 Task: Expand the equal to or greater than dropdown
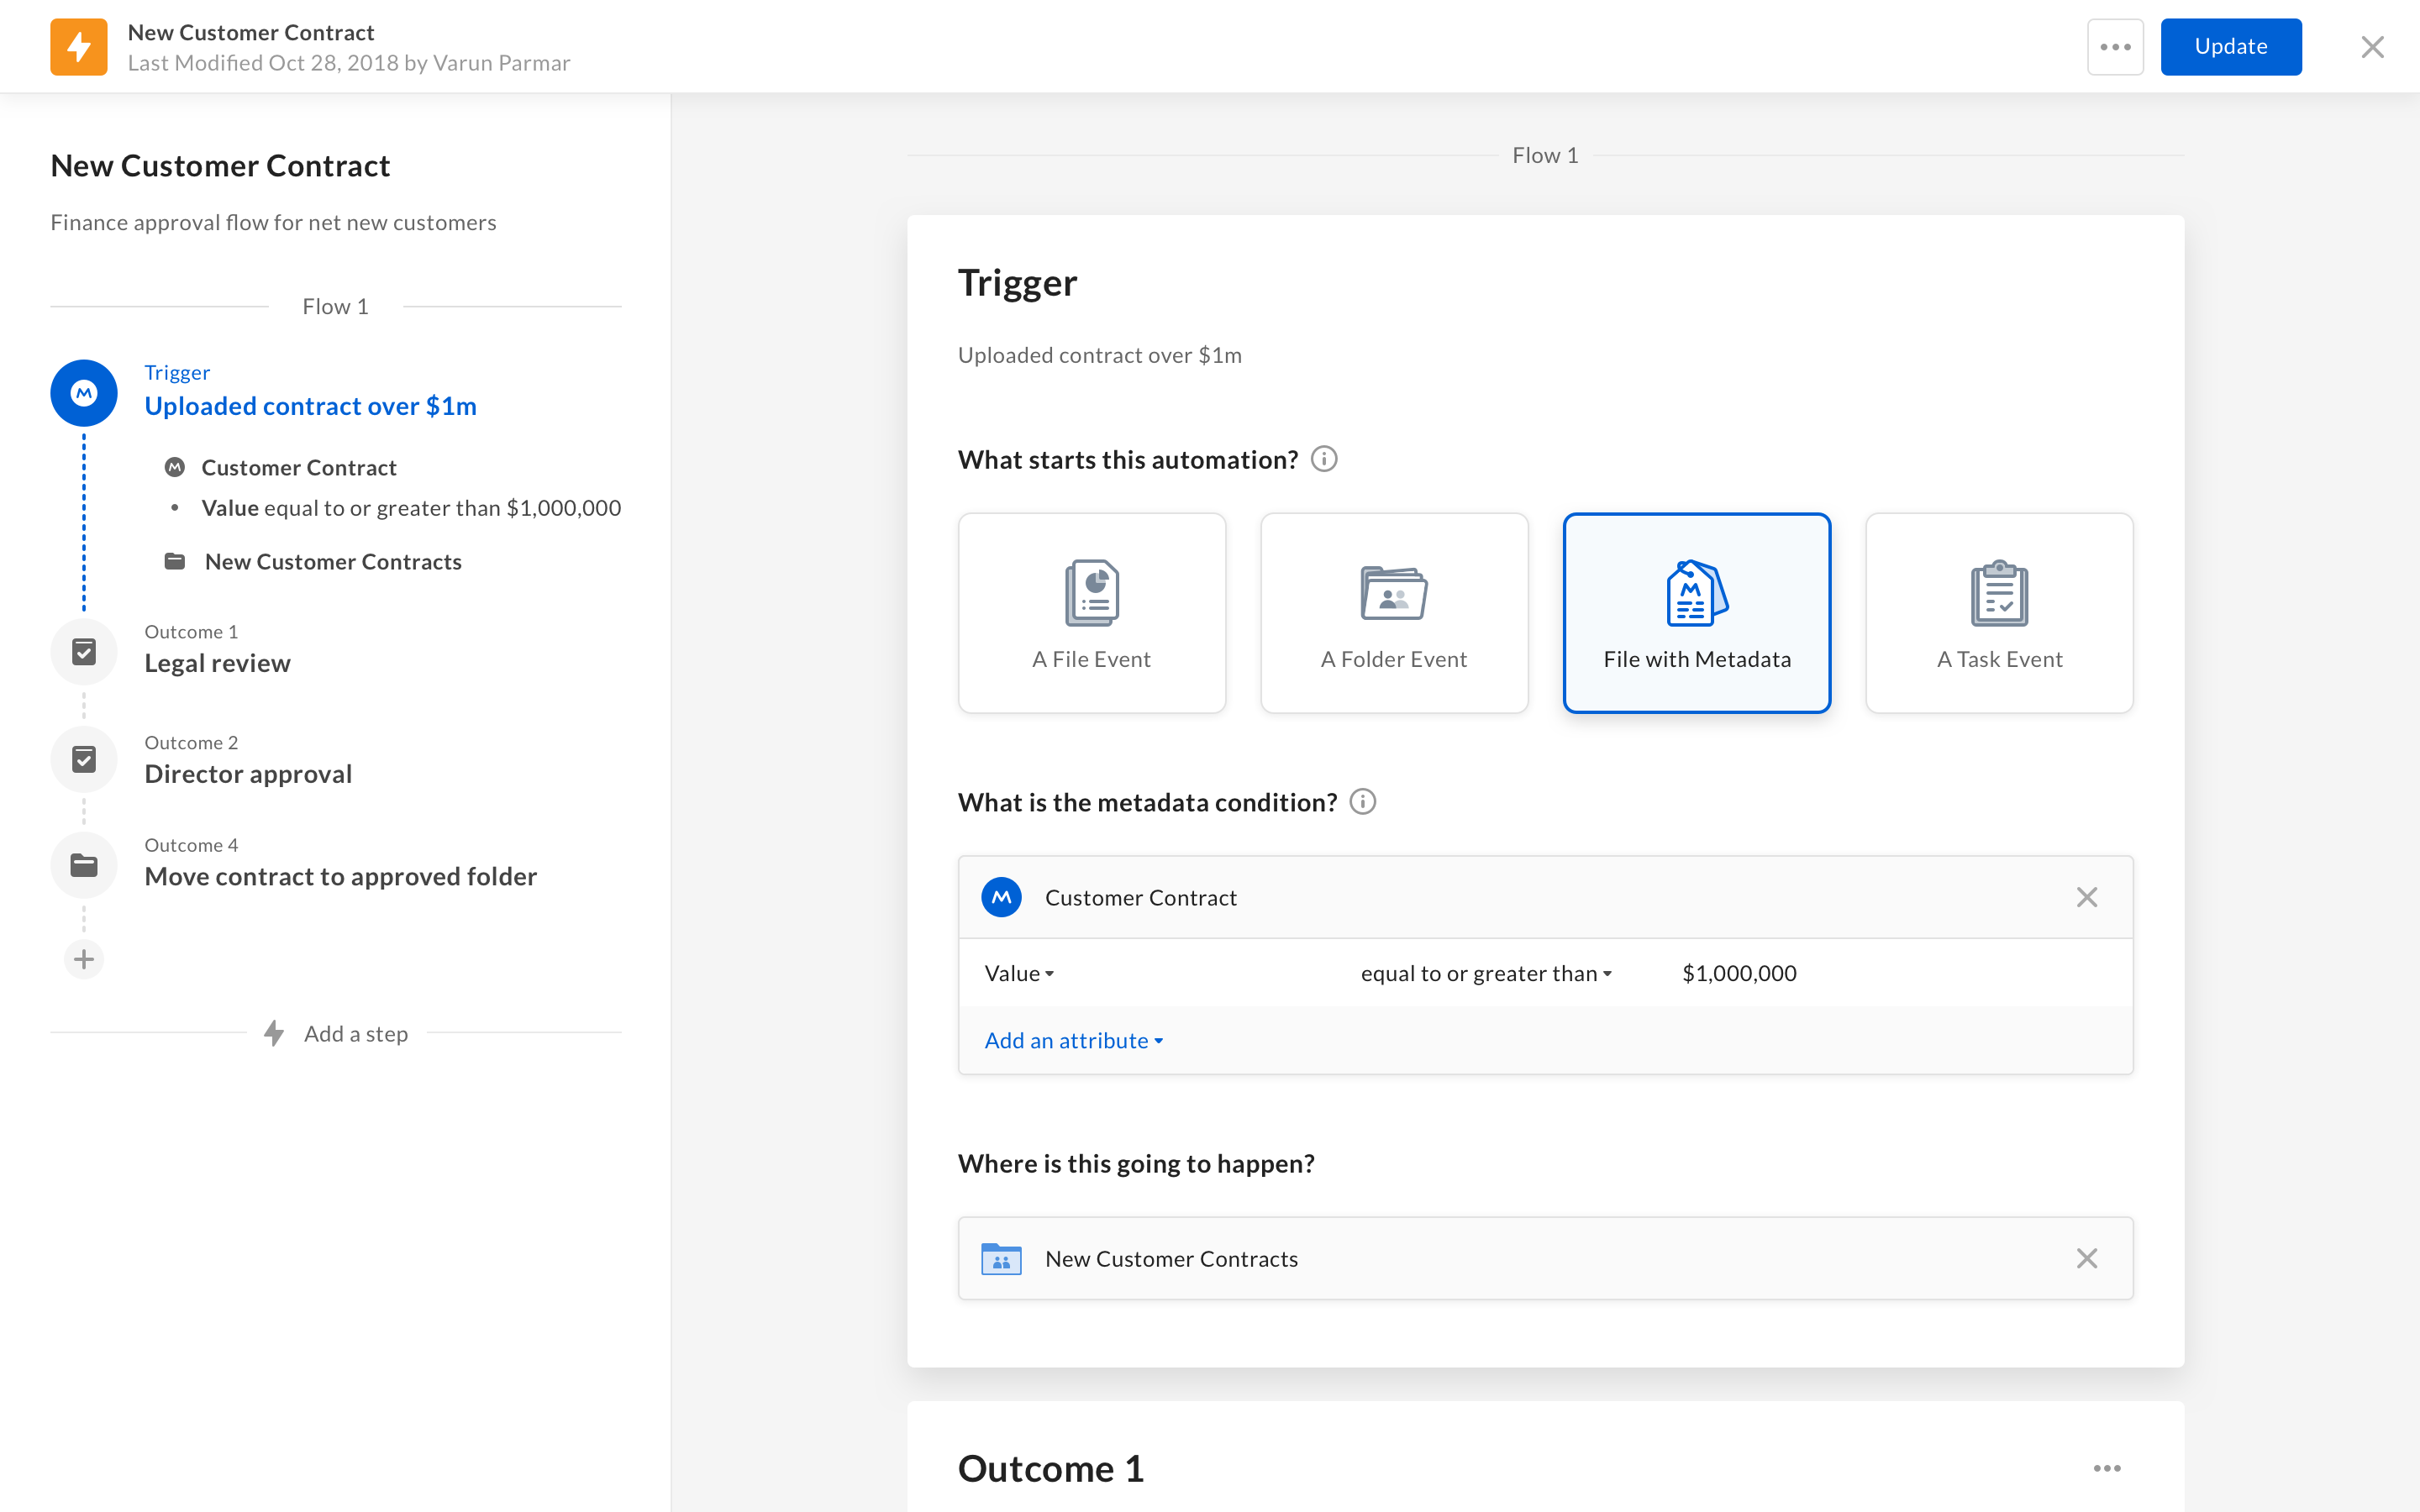[x=1485, y=973]
